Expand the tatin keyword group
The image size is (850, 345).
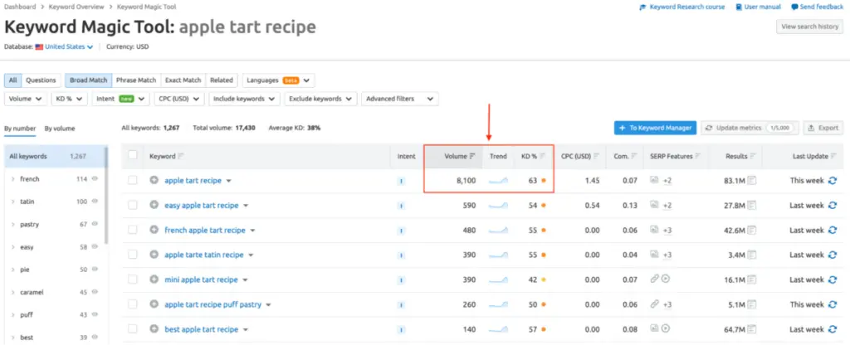[x=12, y=202]
